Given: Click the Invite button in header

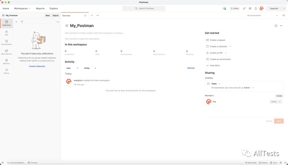Looking at the screenshot, I should (235, 8).
